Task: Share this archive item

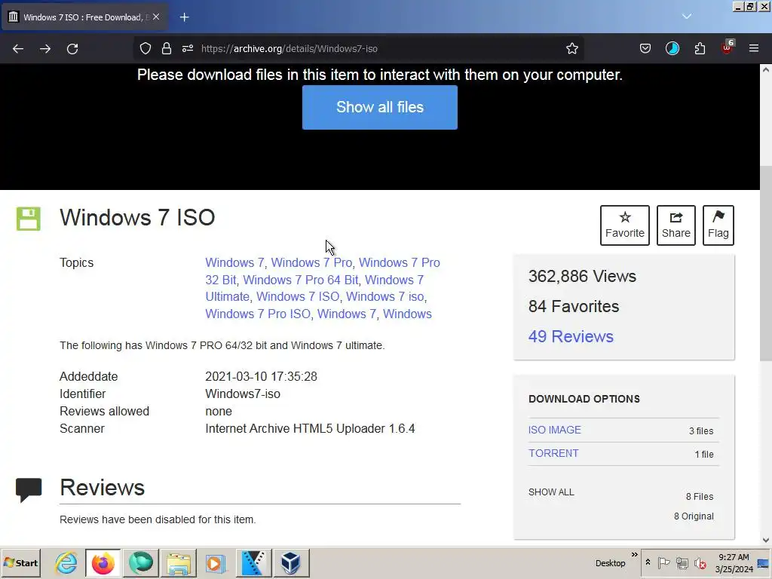Action: (x=676, y=225)
